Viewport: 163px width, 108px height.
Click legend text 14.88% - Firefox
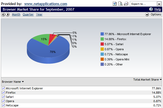115,39
